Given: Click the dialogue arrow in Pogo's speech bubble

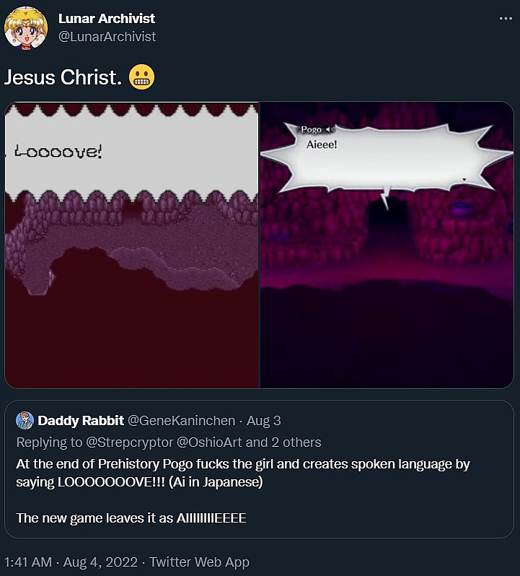Looking at the screenshot, I should pyautogui.click(x=464, y=176).
